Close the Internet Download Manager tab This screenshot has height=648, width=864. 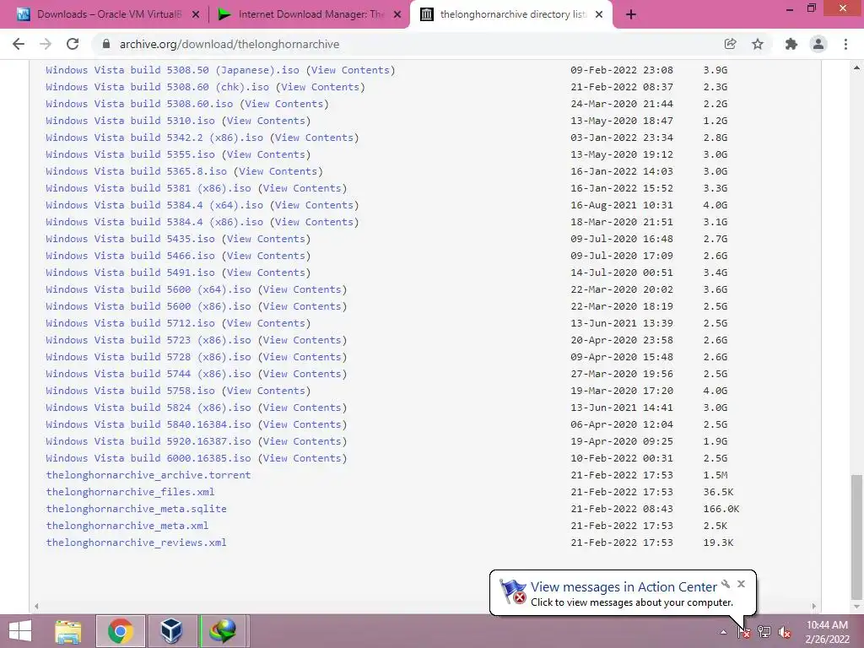397,15
